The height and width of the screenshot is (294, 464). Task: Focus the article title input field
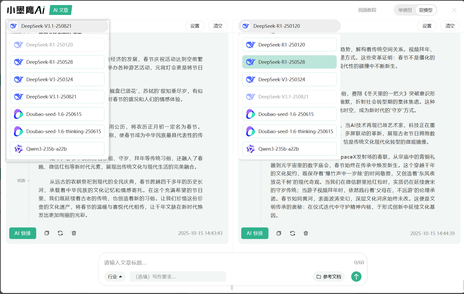(x=226, y=262)
